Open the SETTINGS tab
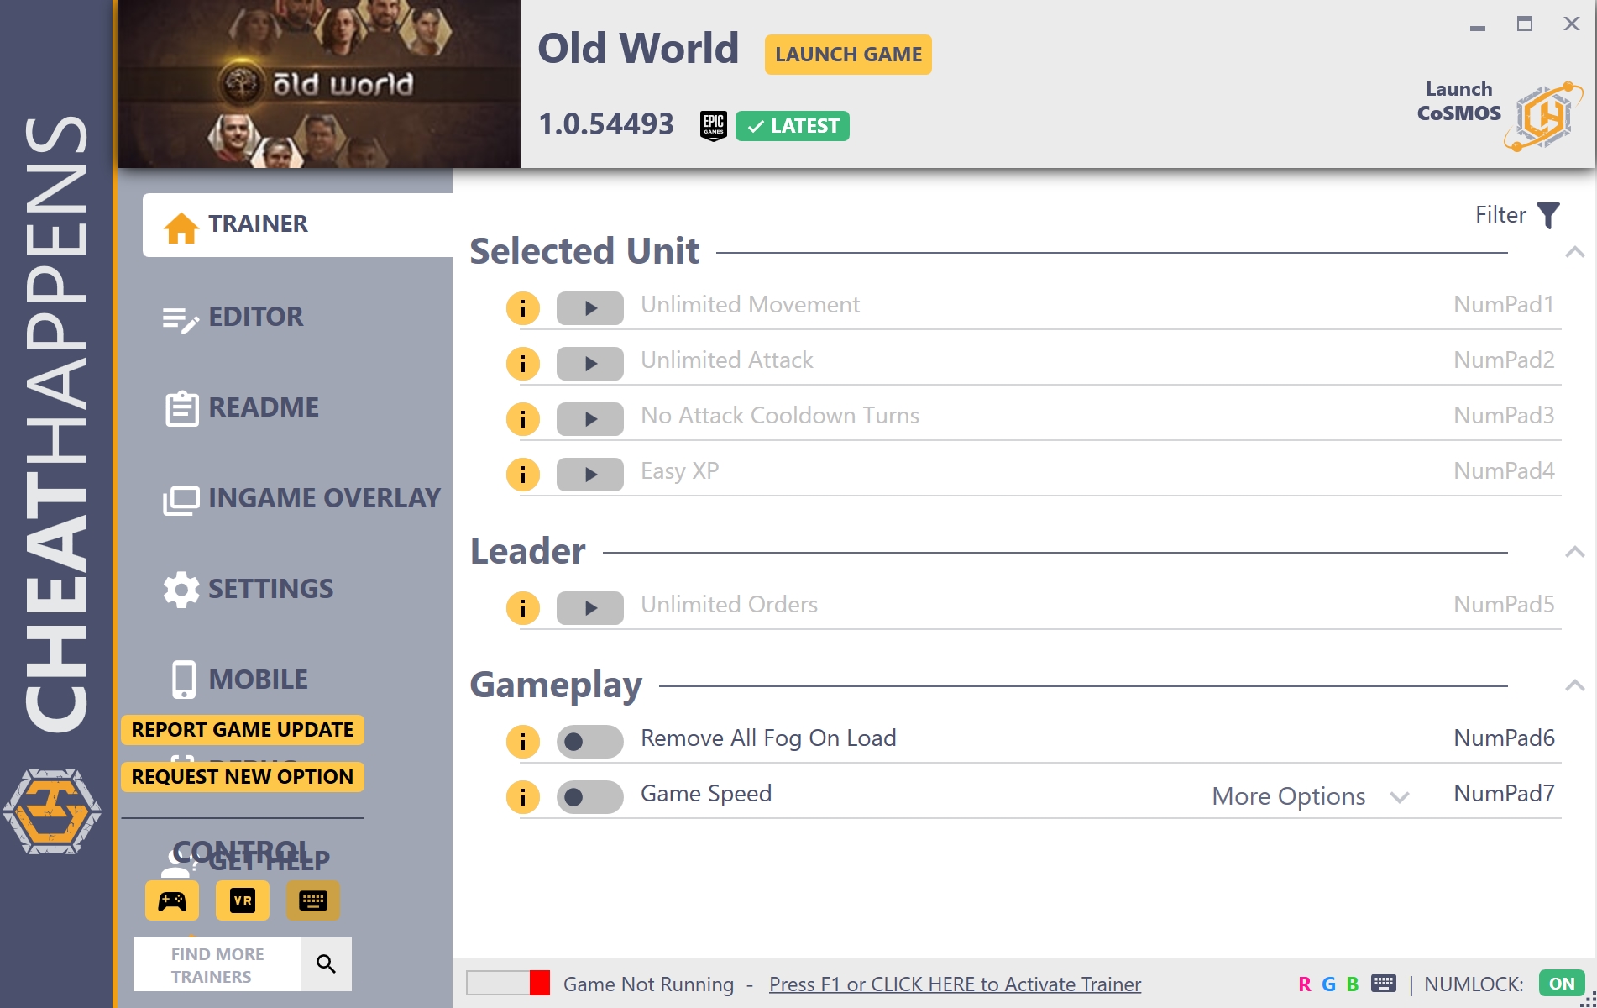This screenshot has width=1597, height=1008. [249, 590]
